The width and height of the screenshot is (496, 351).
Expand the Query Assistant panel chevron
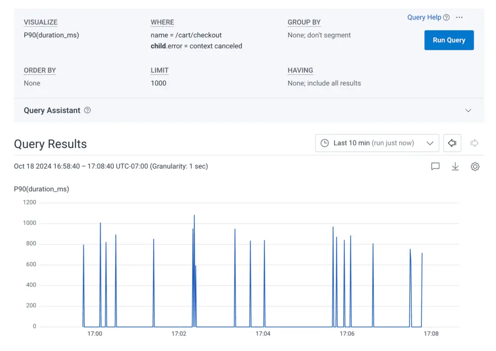tap(468, 110)
